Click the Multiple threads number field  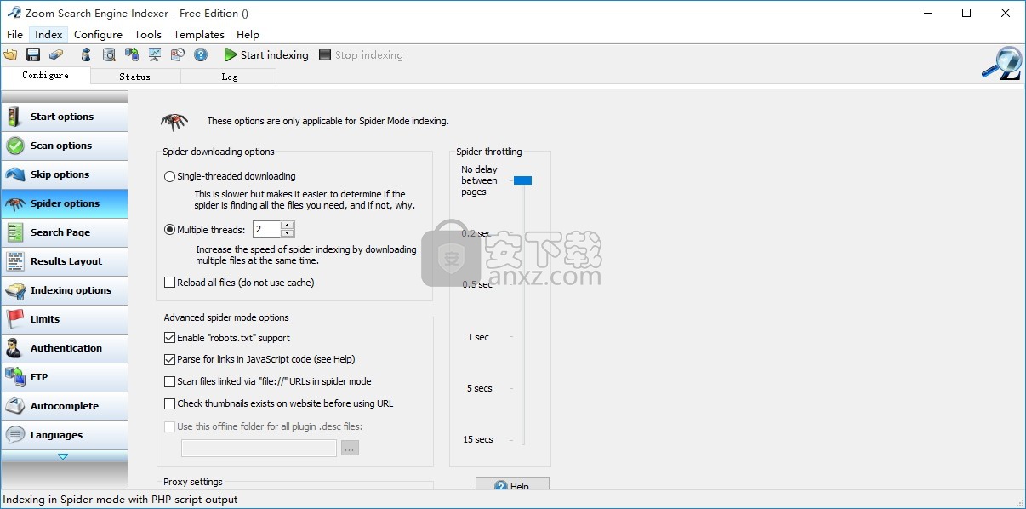click(266, 229)
